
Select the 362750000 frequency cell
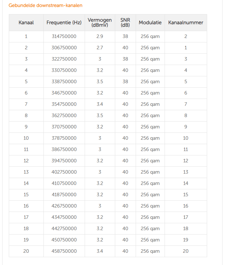[x=64, y=116]
